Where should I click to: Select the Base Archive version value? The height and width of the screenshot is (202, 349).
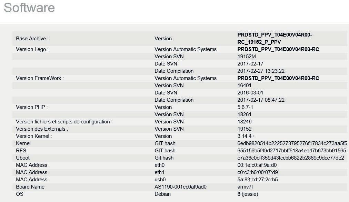click(x=275, y=39)
